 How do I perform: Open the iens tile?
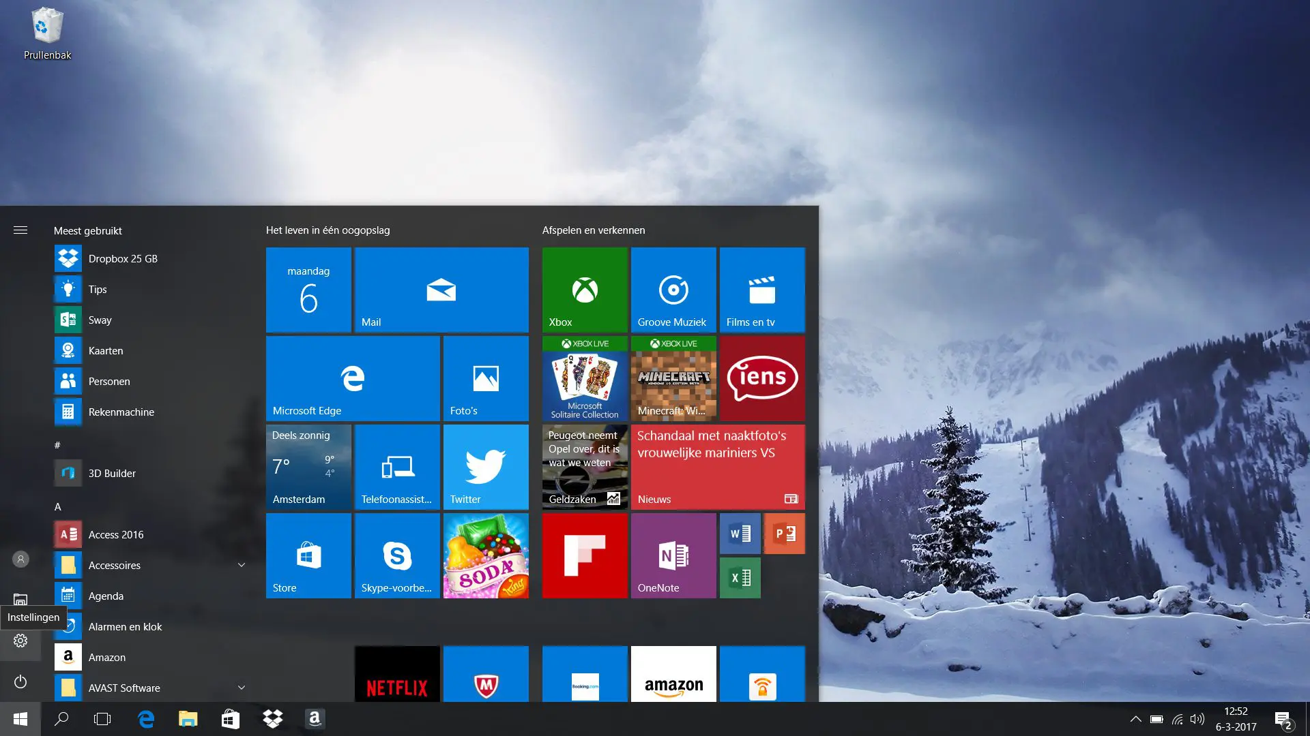point(762,378)
